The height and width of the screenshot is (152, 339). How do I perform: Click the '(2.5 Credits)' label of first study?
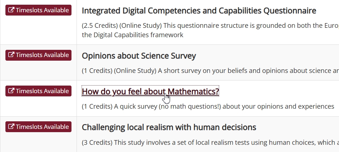(100, 26)
